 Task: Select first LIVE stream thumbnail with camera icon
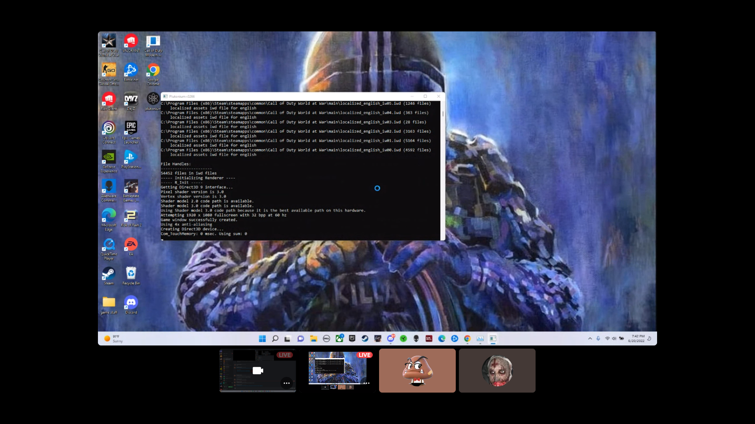tap(258, 371)
